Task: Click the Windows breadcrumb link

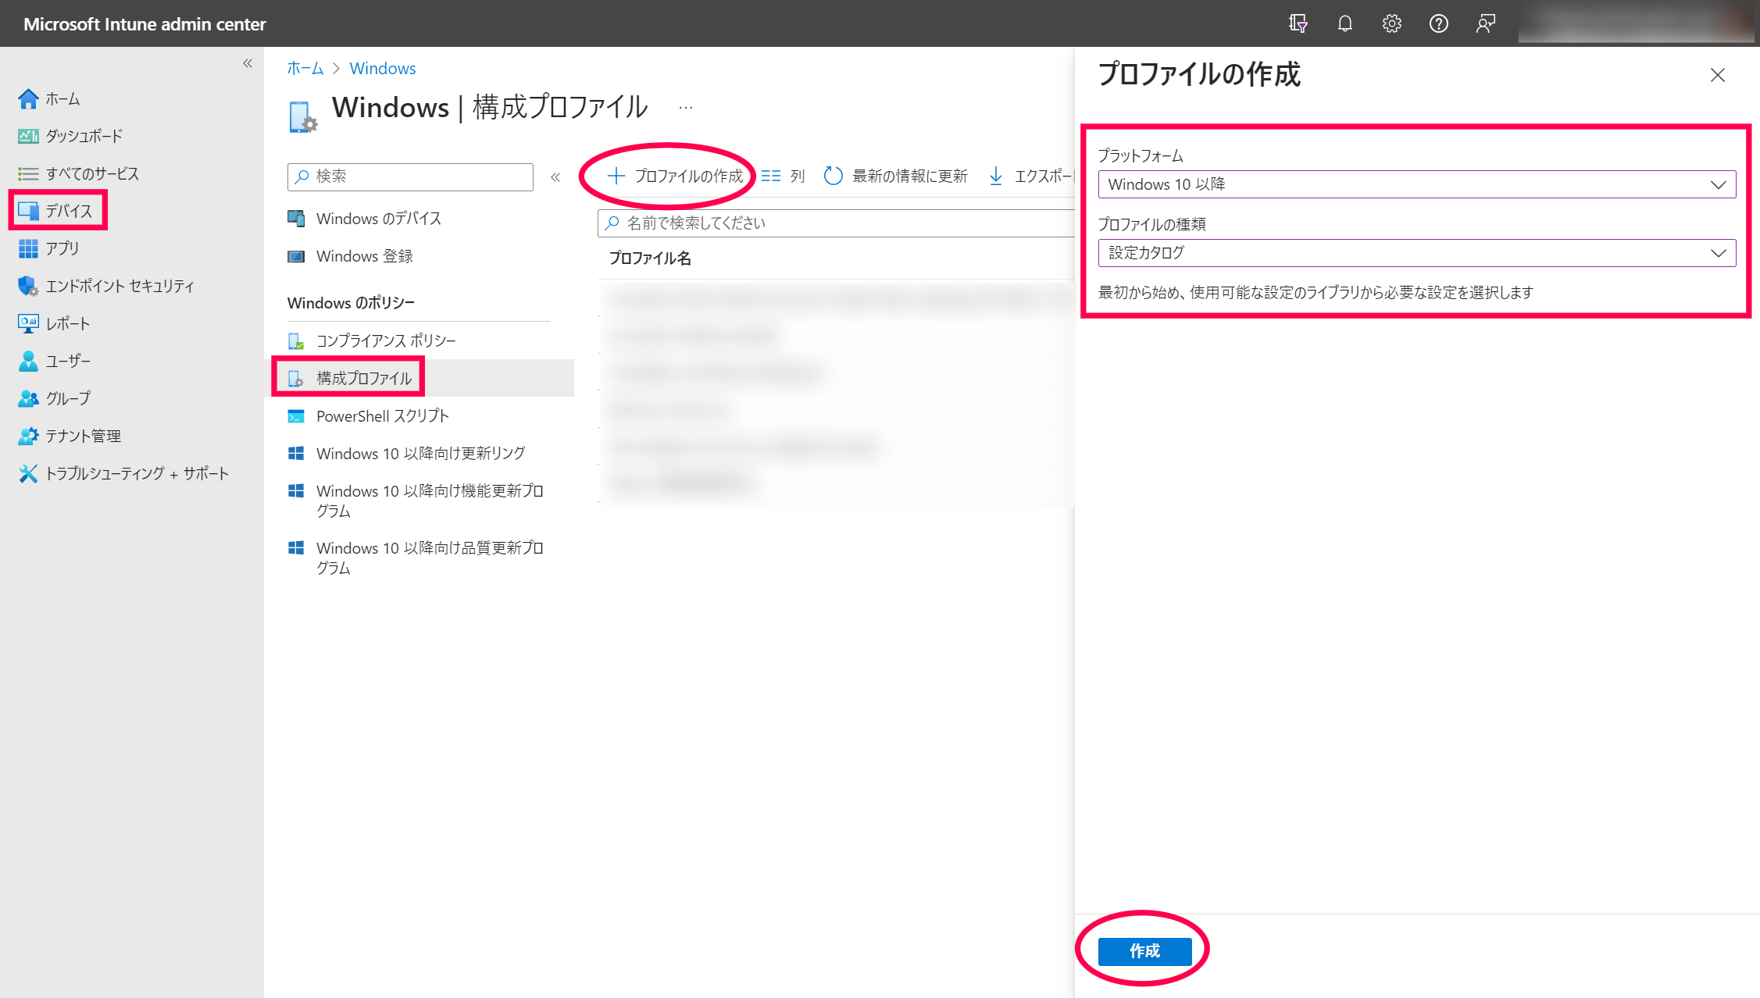Action: point(383,68)
